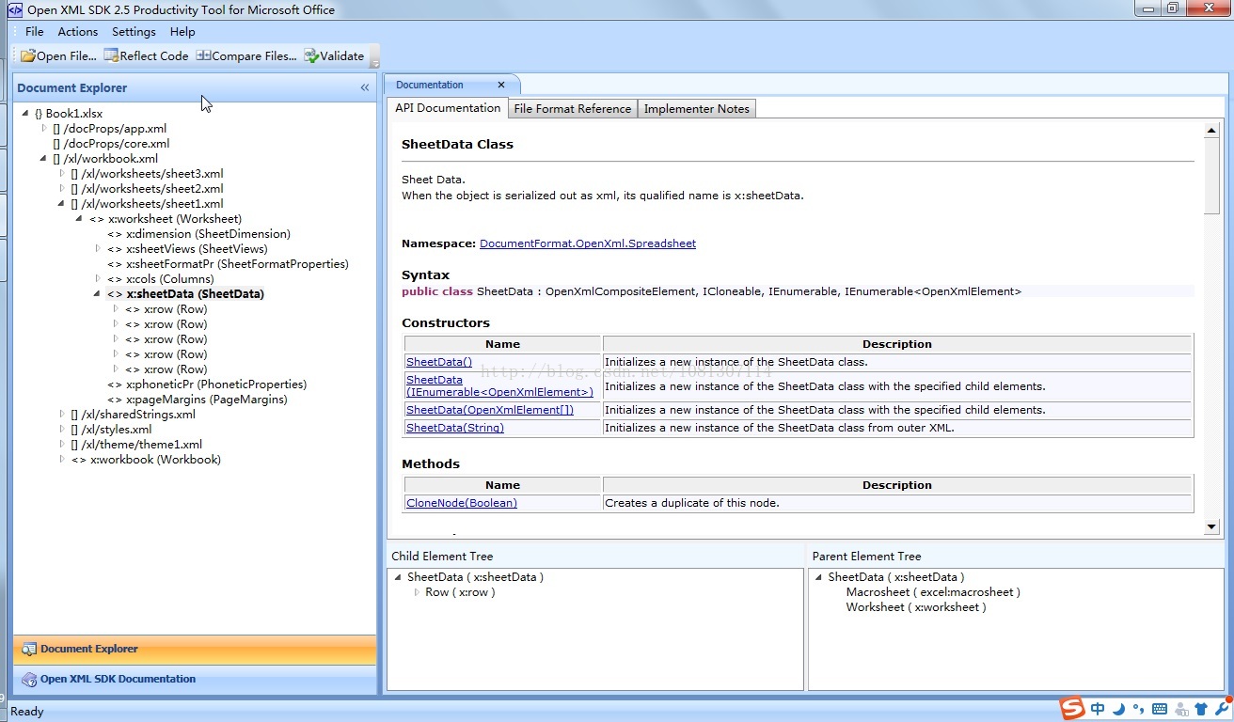Select the API Documentation tab

448,108
